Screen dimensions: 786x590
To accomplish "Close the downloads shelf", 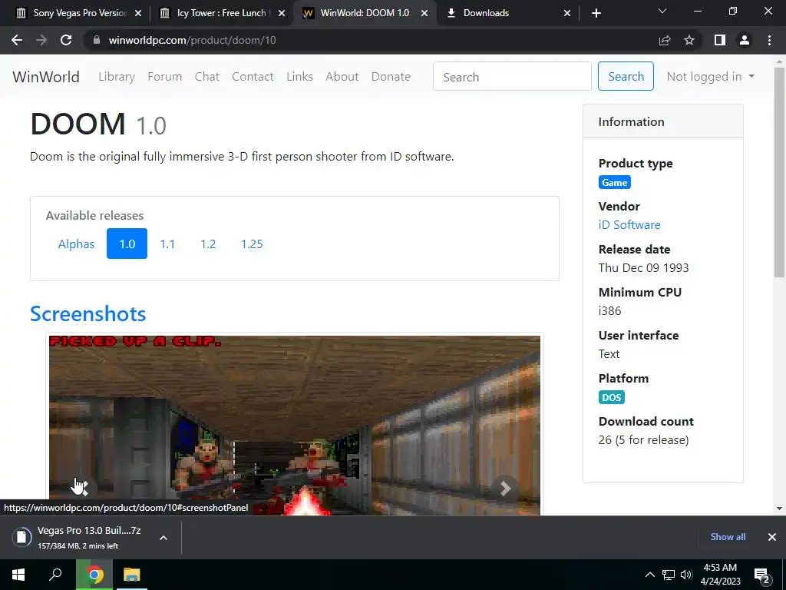I will click(x=772, y=537).
